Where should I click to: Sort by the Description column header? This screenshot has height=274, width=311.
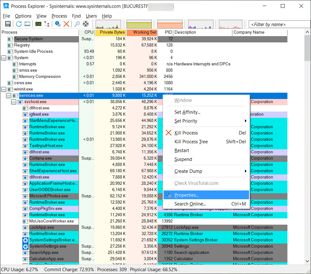203,32
